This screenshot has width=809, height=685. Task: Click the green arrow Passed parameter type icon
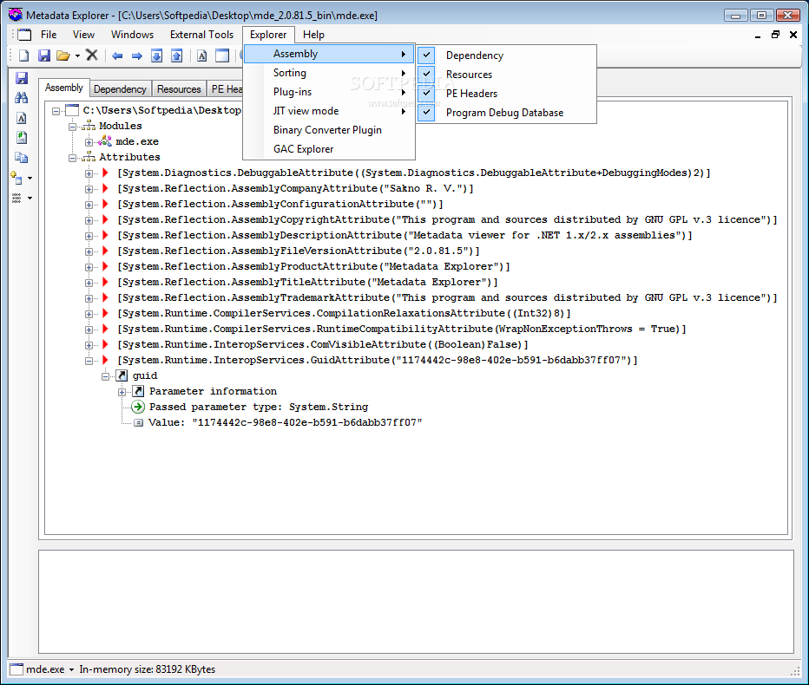click(x=138, y=407)
